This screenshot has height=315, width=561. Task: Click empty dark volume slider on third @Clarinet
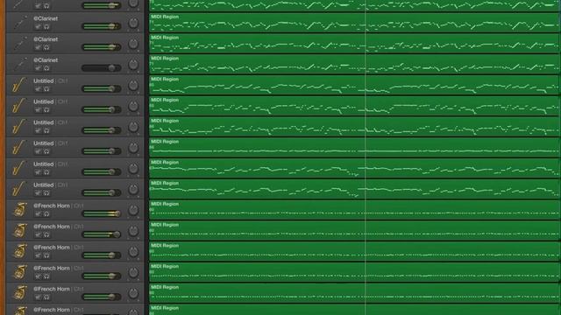tap(102, 68)
